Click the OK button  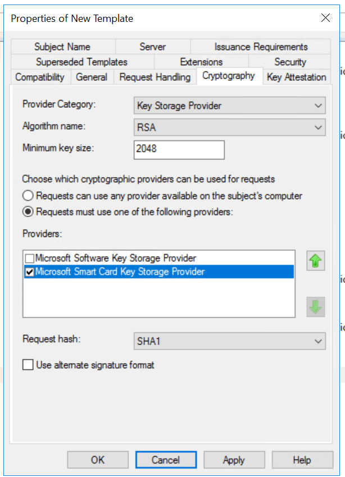tap(97, 460)
